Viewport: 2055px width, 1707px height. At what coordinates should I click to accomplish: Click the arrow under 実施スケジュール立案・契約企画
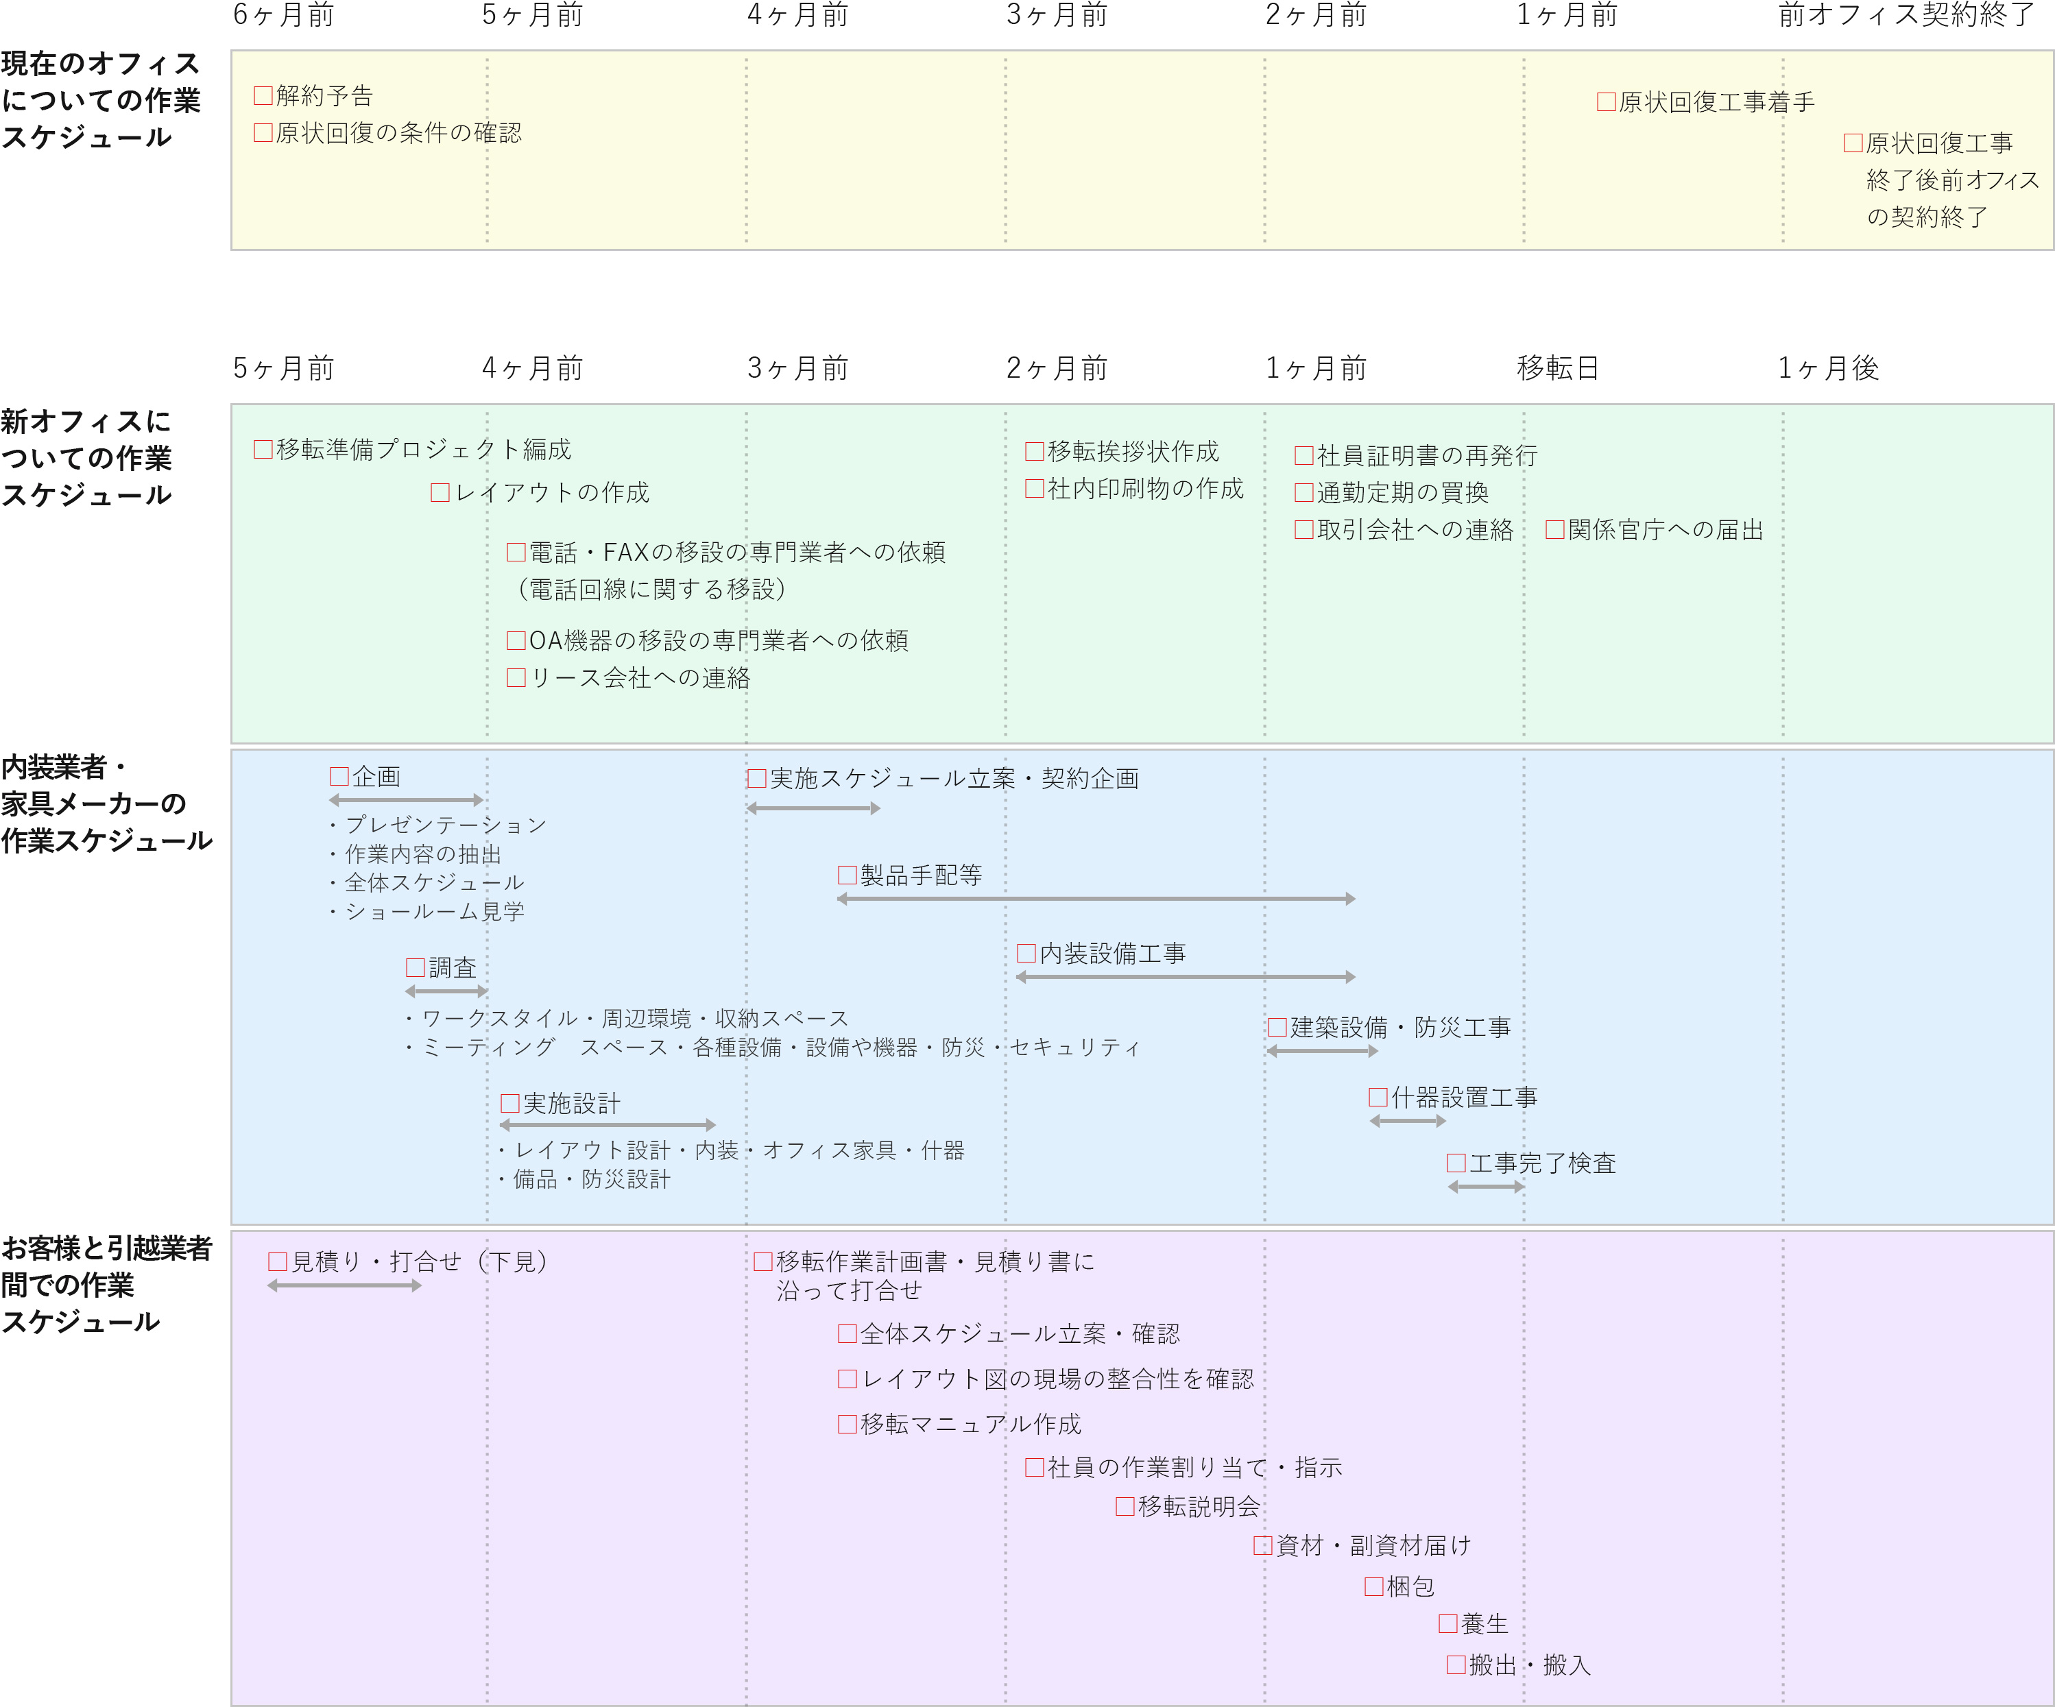813,808
